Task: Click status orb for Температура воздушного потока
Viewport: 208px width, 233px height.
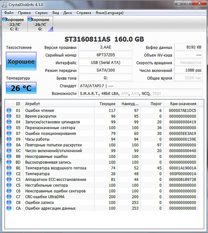Action: pyautogui.click(x=9, y=168)
